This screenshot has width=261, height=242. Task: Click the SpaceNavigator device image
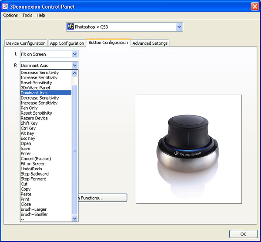click(x=189, y=149)
